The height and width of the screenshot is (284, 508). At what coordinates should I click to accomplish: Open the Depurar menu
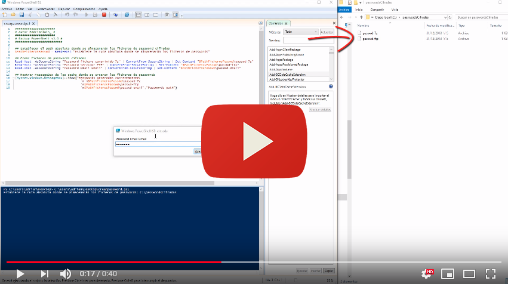[64, 9]
